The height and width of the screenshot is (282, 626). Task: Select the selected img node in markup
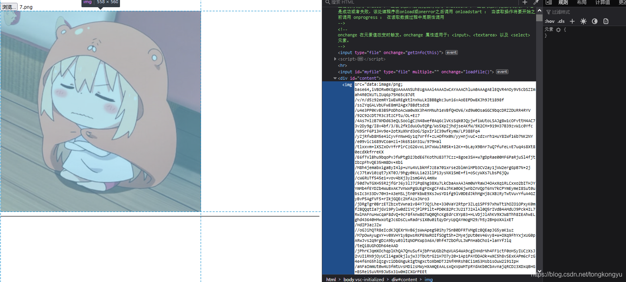click(347, 85)
